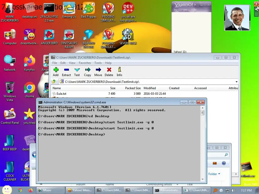Select the chome Chrome desktop shortcut

tap(29, 90)
